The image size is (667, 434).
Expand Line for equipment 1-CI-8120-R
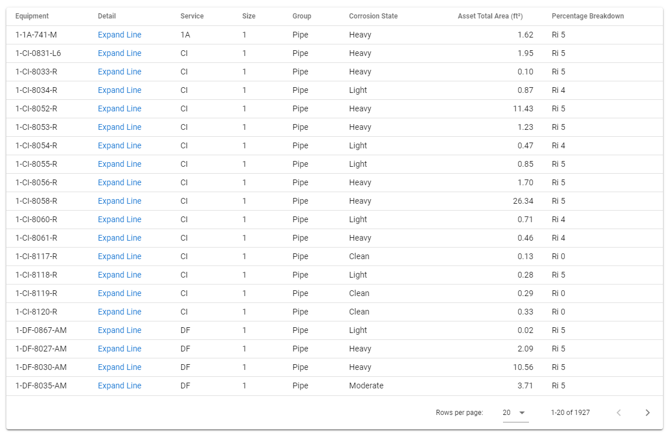pos(120,312)
